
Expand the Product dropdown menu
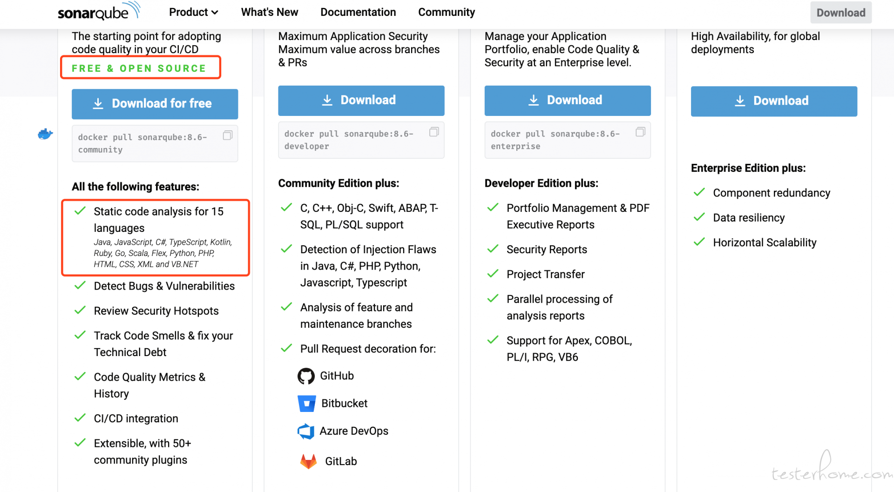pos(194,12)
